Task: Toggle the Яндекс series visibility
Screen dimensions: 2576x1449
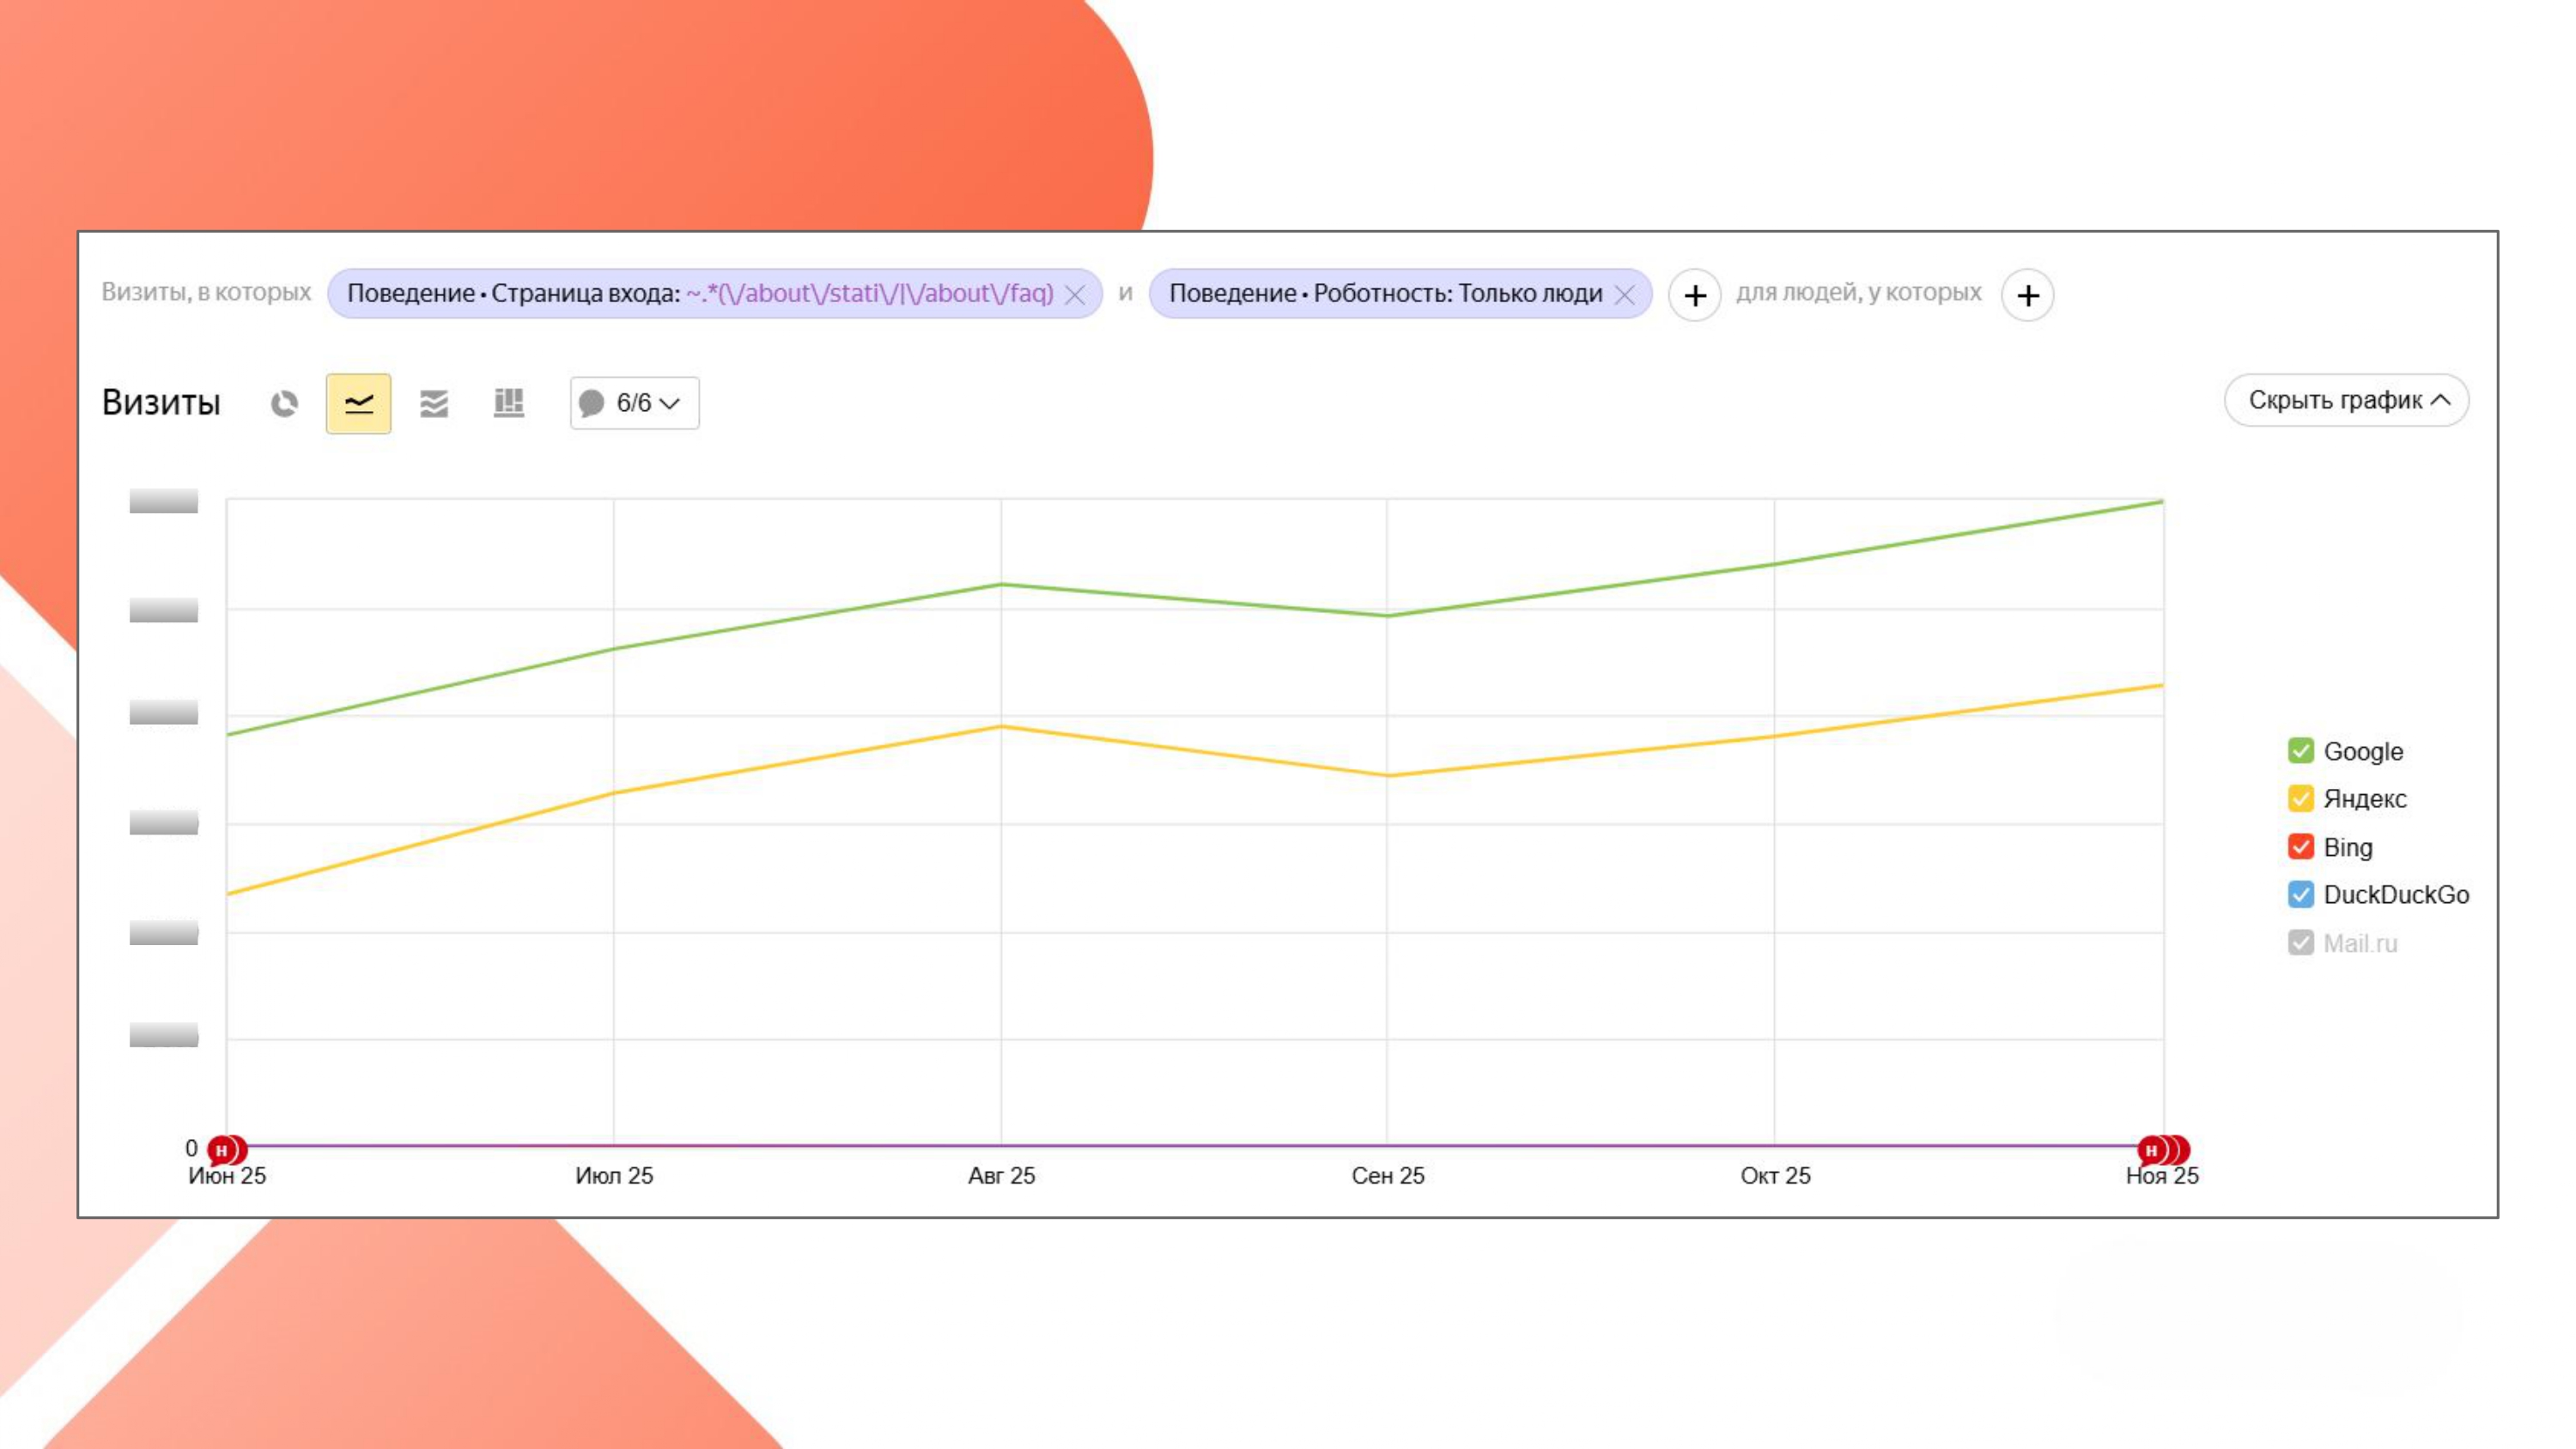Action: pyautogui.click(x=2300, y=799)
